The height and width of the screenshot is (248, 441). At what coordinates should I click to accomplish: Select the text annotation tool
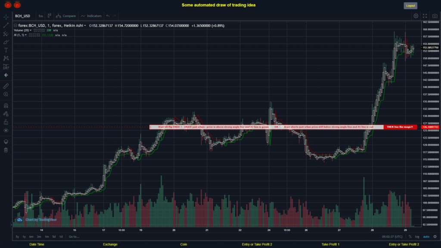pos(6,50)
